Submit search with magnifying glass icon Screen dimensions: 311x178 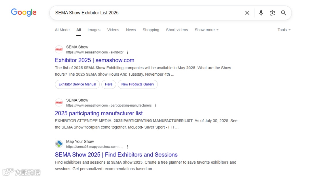283,13
